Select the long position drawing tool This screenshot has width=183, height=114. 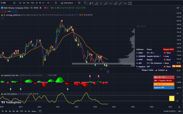point(91,3)
